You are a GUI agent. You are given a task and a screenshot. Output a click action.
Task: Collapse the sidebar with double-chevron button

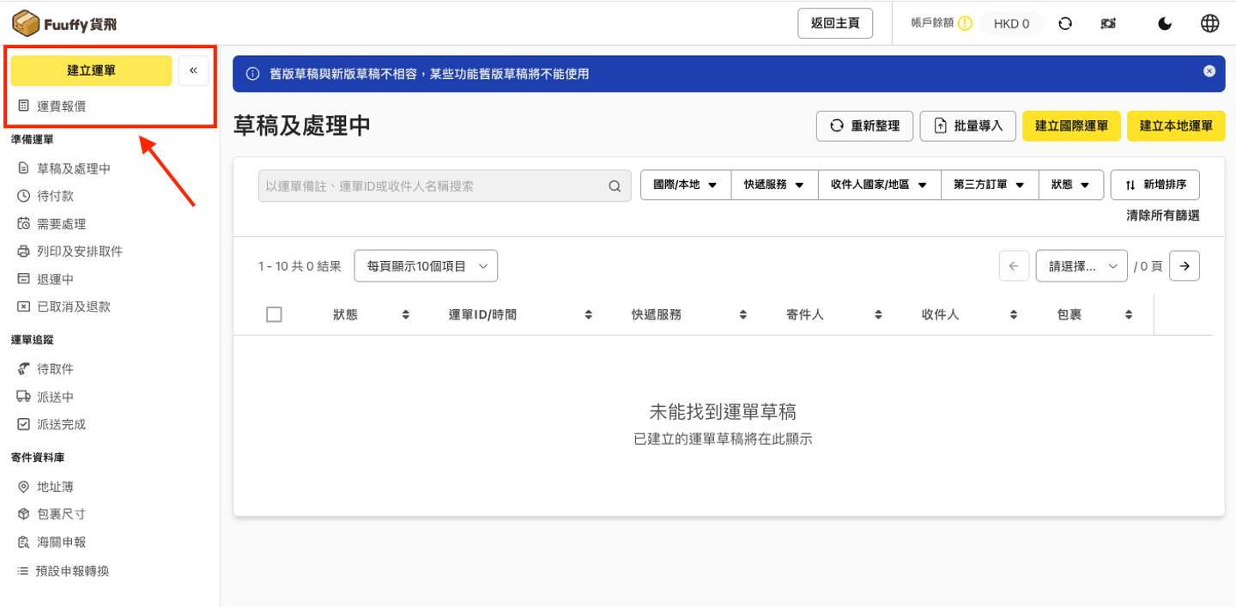[193, 70]
